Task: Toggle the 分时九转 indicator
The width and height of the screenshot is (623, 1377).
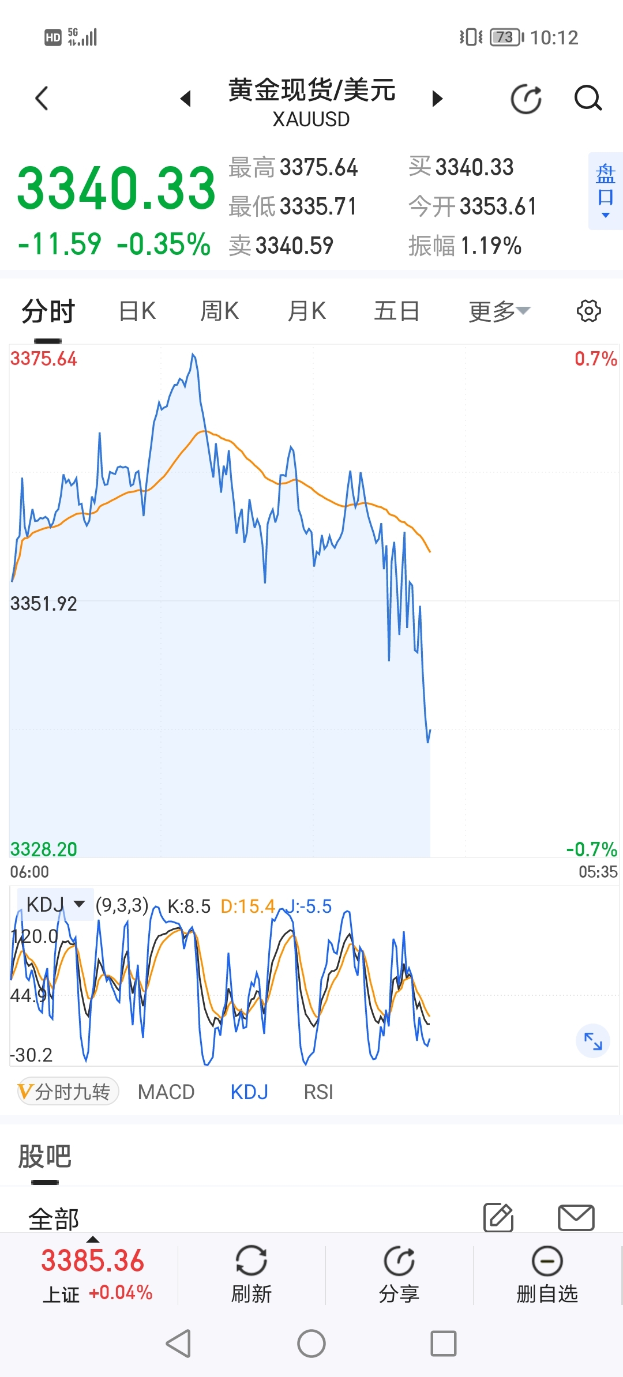Action: 67,1092
